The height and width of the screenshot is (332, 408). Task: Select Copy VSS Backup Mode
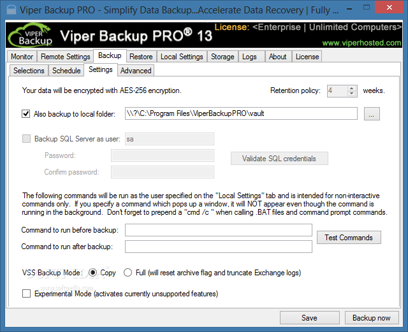tap(93, 272)
